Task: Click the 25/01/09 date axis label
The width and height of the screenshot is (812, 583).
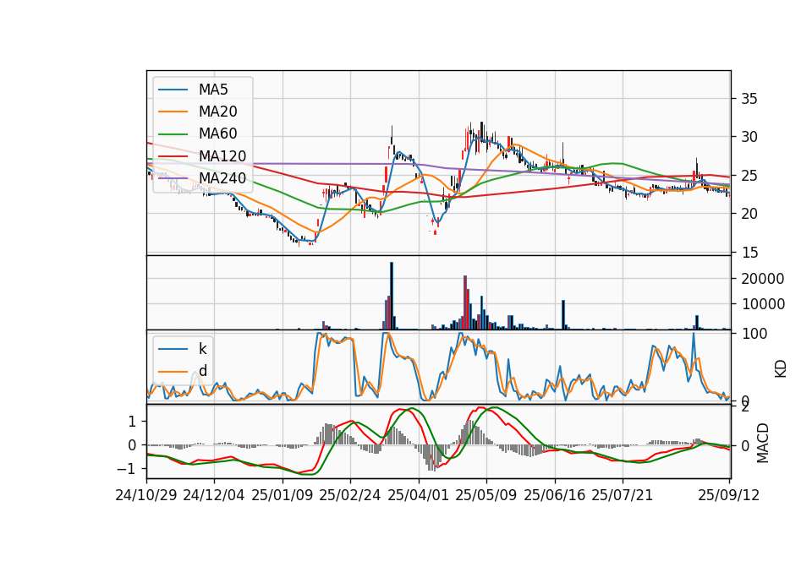Action: pyautogui.click(x=283, y=495)
